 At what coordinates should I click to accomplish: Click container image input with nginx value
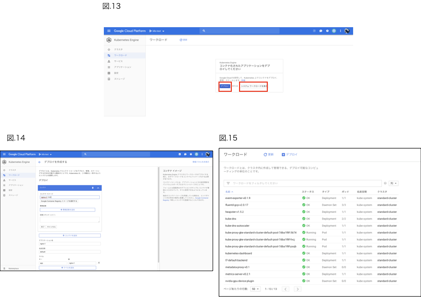(69, 197)
